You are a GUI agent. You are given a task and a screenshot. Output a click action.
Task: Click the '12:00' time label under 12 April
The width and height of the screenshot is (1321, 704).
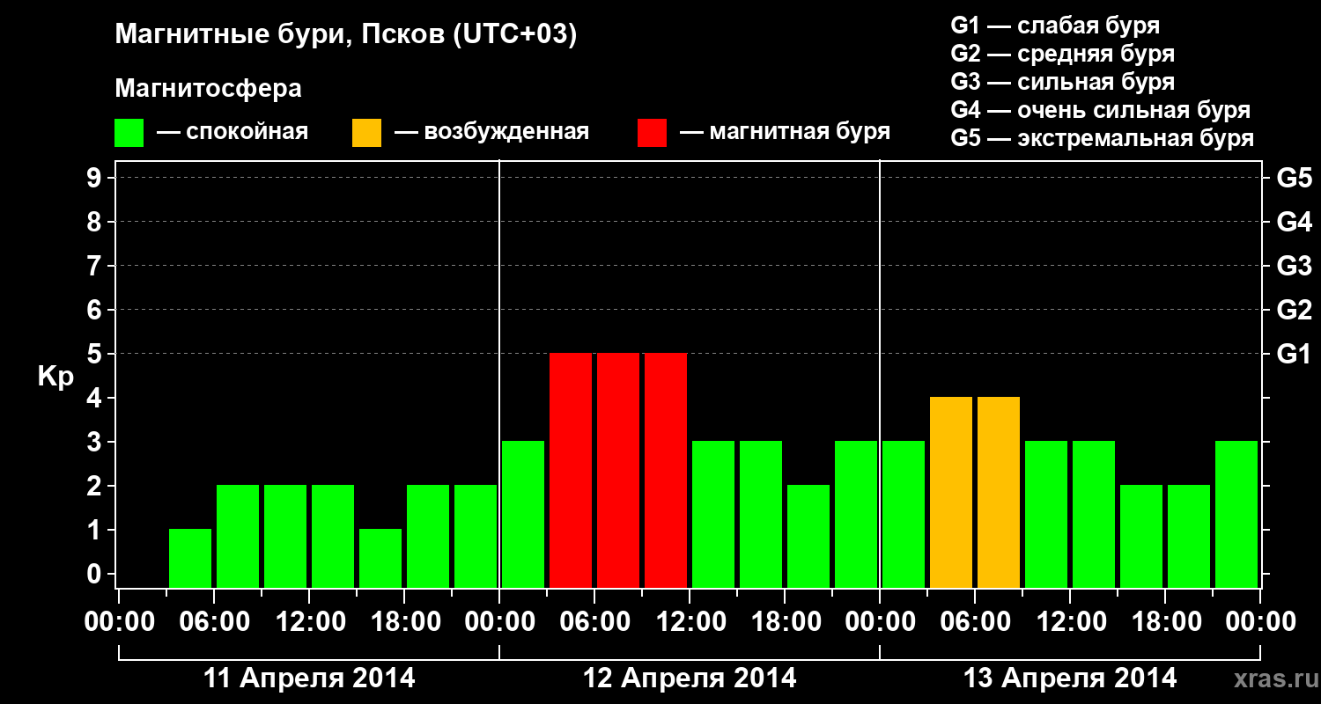point(690,622)
